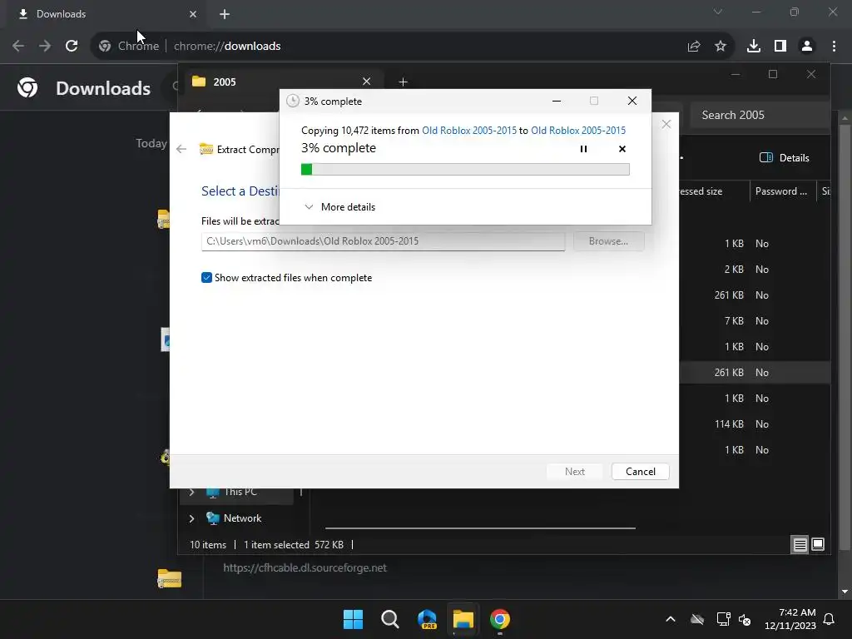Viewport: 852px width, 639px height.
Task: Open the Details pane in File Explorer
Action: click(784, 158)
